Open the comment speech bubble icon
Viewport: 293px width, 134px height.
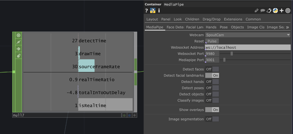263,10
